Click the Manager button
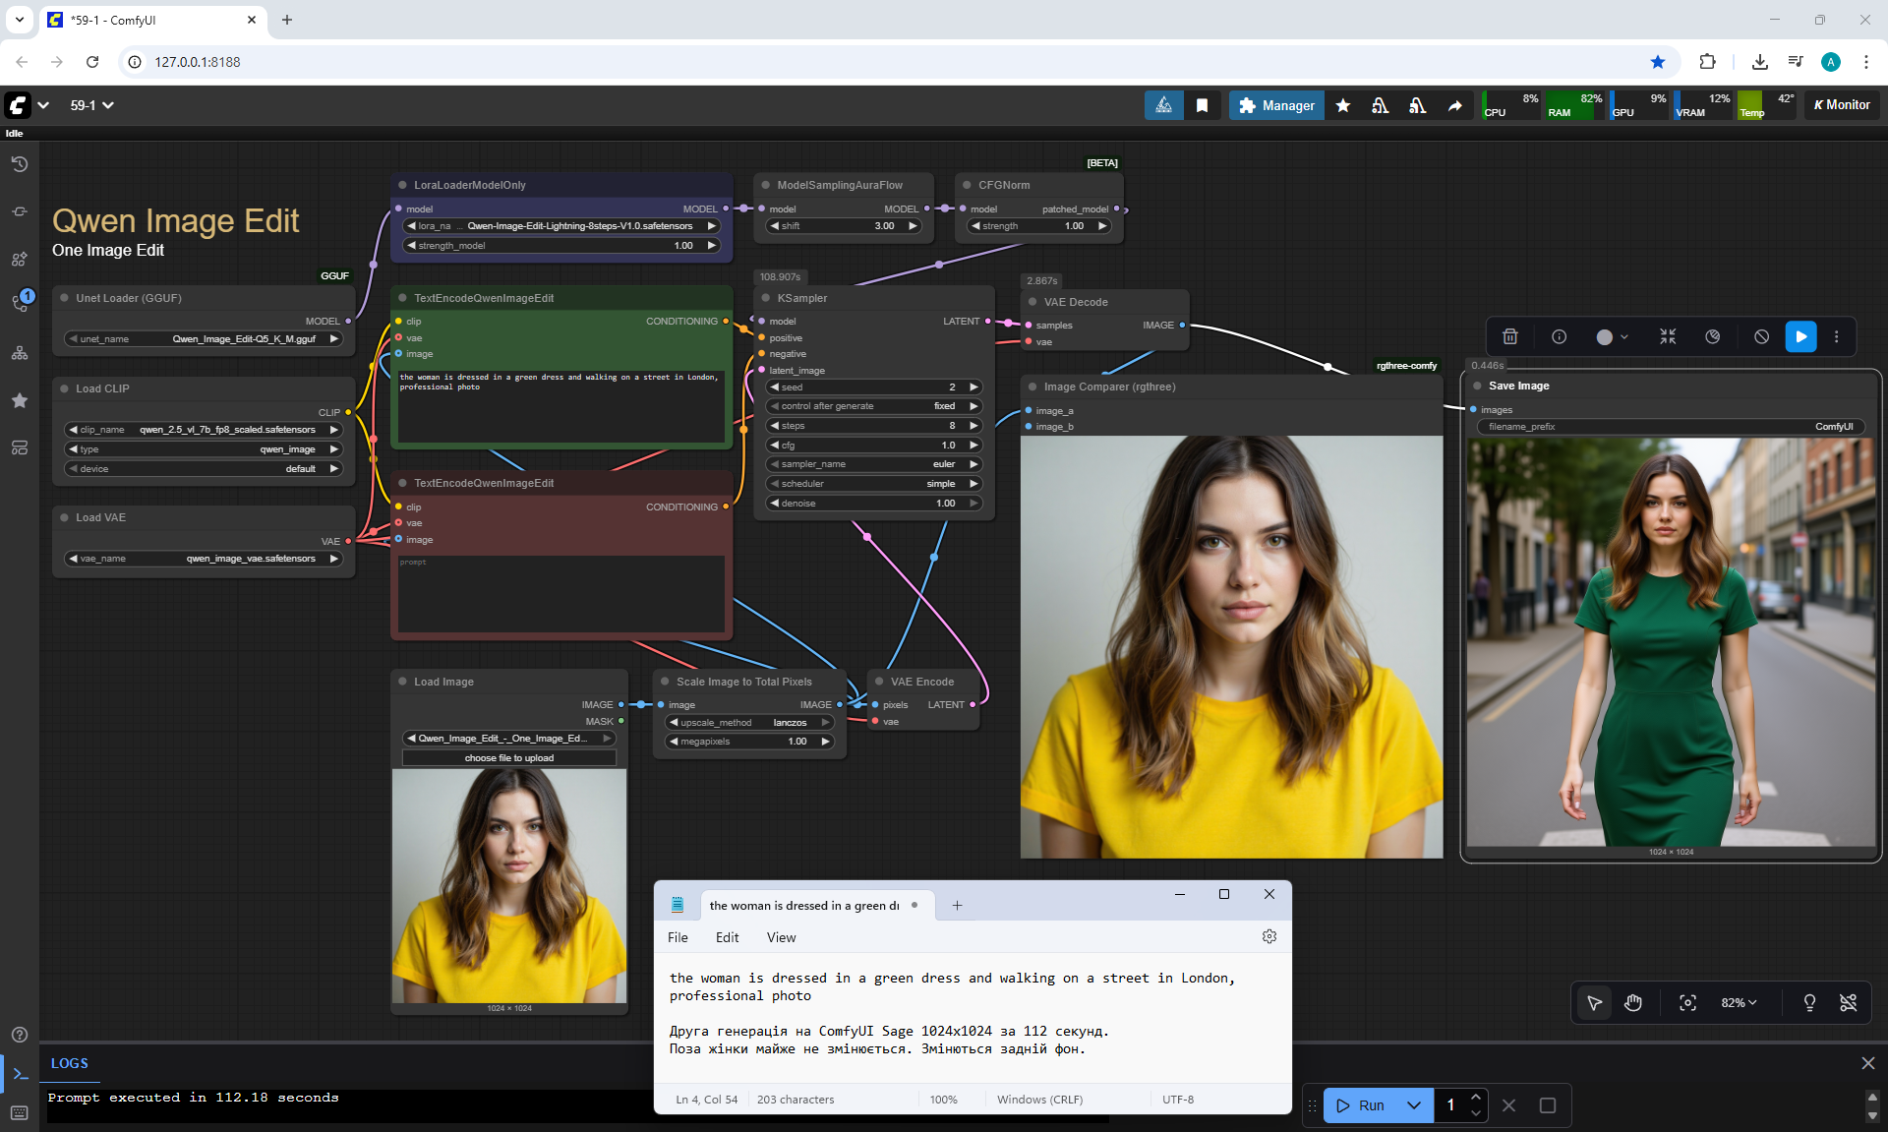Screen dimensions: 1888x1132 point(1275,105)
